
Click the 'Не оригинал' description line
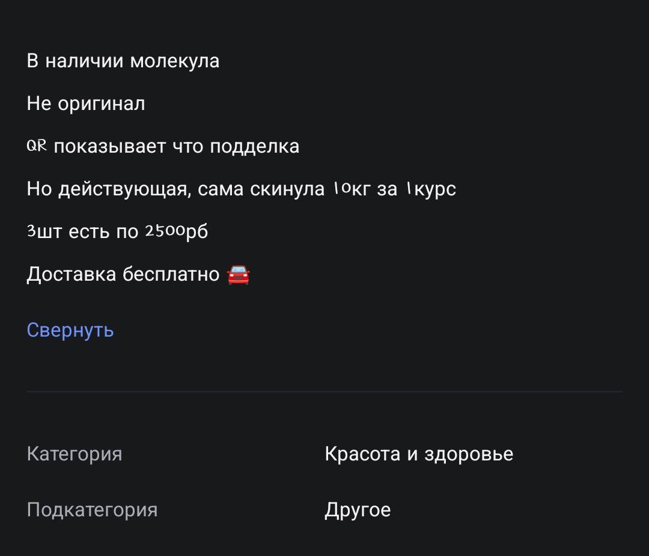pos(85,103)
